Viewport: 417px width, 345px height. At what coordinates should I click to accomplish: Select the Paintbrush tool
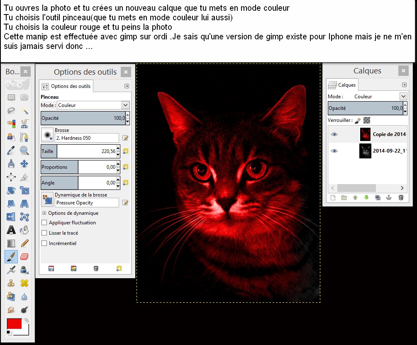click(x=11, y=257)
